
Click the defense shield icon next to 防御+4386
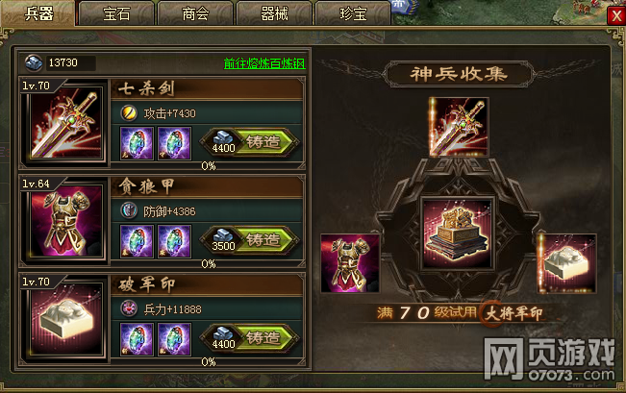[x=129, y=210]
